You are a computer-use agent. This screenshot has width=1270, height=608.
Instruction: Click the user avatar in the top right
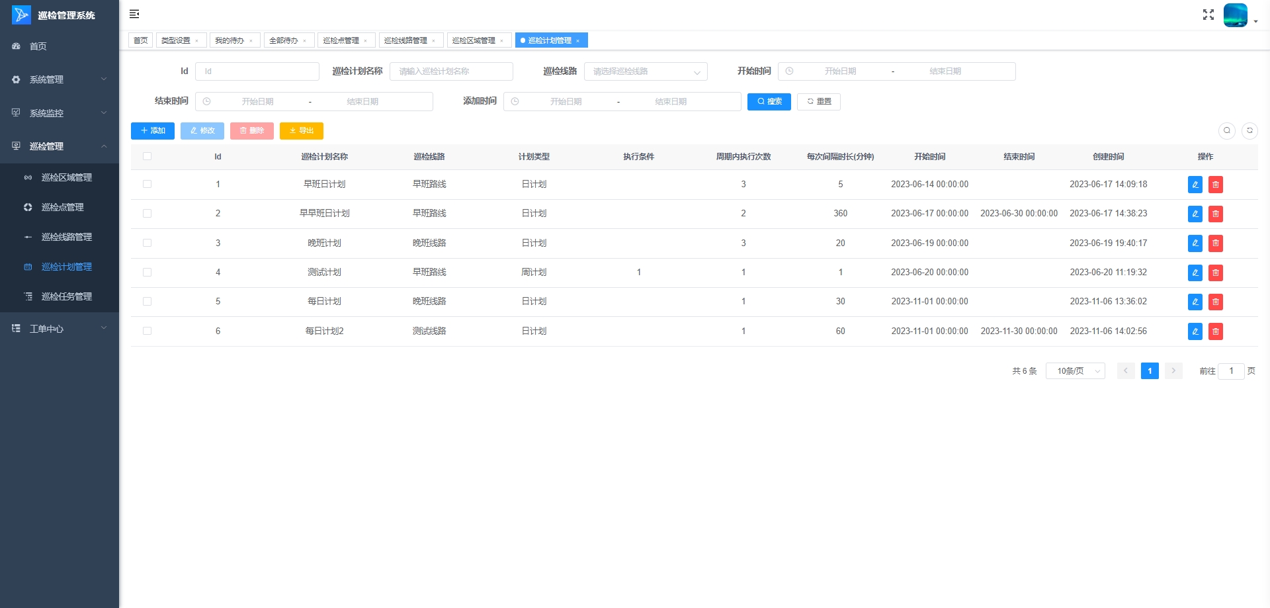pyautogui.click(x=1235, y=15)
